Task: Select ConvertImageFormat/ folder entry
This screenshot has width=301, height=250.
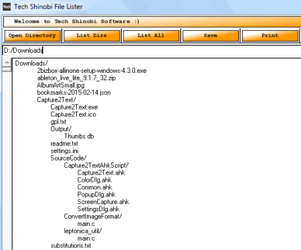Action: pyautogui.click(x=93, y=217)
